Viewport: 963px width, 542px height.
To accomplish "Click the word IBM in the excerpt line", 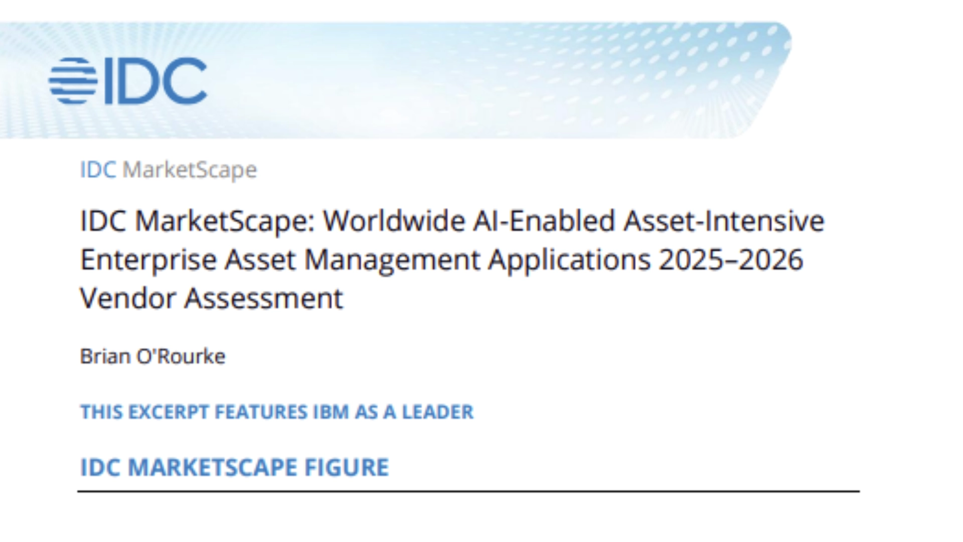I will 331,412.
